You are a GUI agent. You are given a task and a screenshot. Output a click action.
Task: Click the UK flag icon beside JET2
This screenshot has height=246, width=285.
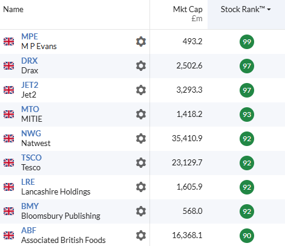pyautogui.click(x=9, y=90)
